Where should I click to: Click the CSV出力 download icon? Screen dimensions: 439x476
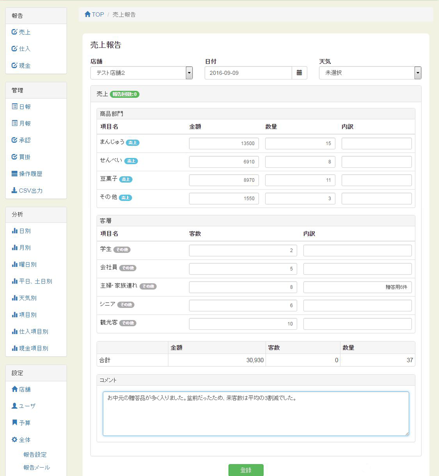(x=14, y=191)
